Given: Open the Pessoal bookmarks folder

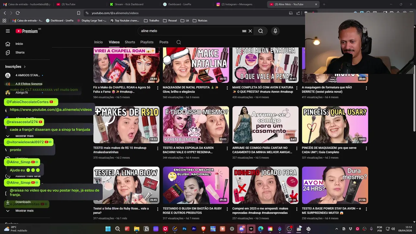Looking at the screenshot, I should coord(170,20).
